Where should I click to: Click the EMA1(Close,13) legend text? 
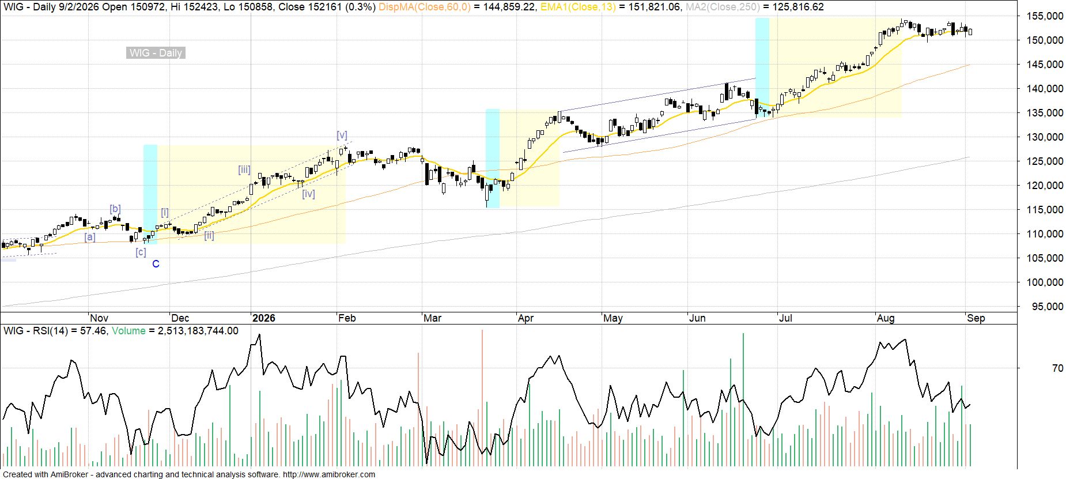(x=578, y=7)
